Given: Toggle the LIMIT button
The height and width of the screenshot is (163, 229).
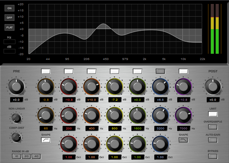Looking at the screenshot, I should point(213,114).
